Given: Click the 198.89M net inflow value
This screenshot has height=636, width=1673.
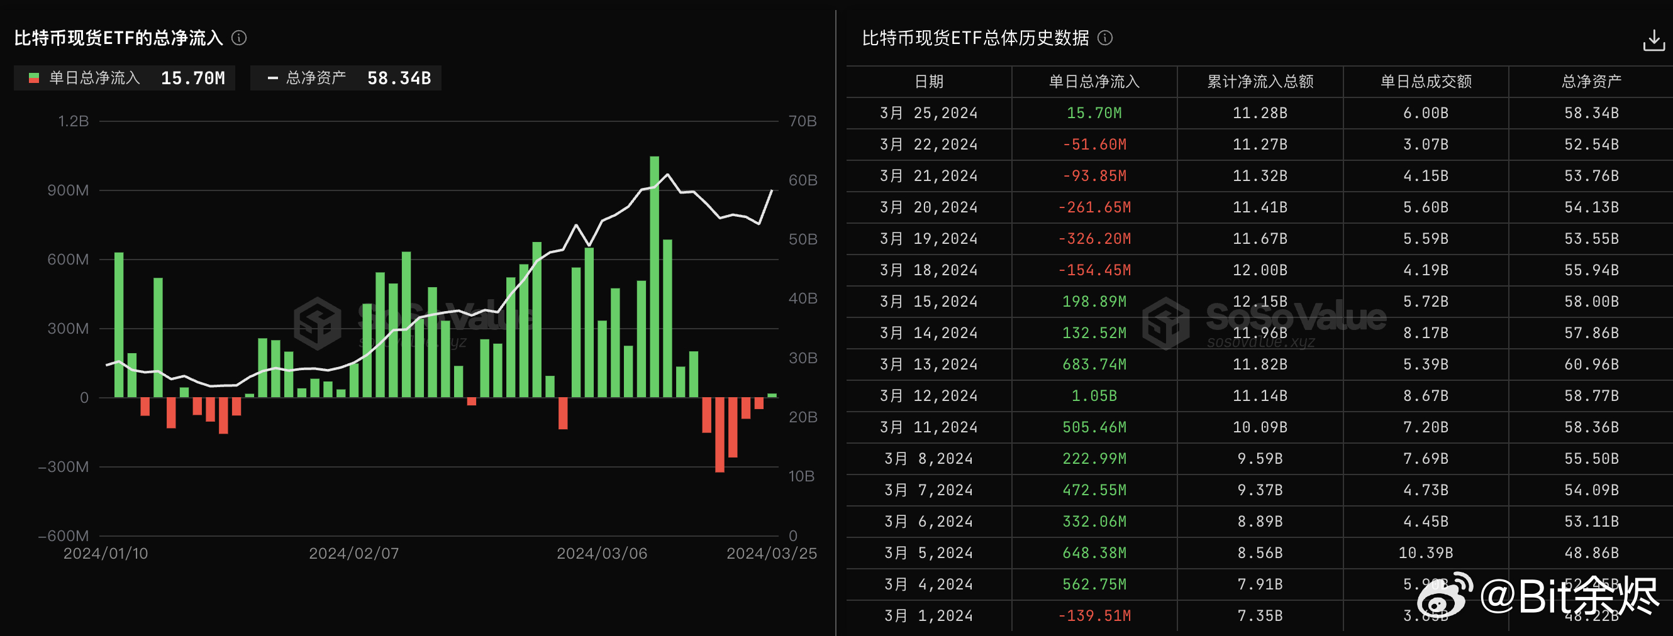Looking at the screenshot, I should click(x=1094, y=302).
